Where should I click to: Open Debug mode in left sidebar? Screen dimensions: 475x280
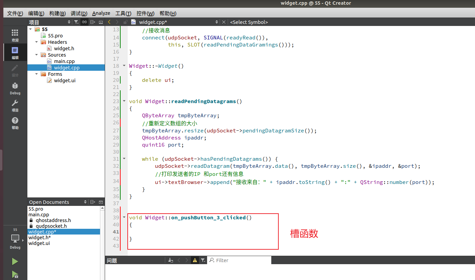[x=15, y=88]
